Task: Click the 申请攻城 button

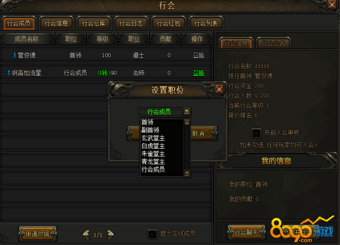Action: [38, 234]
